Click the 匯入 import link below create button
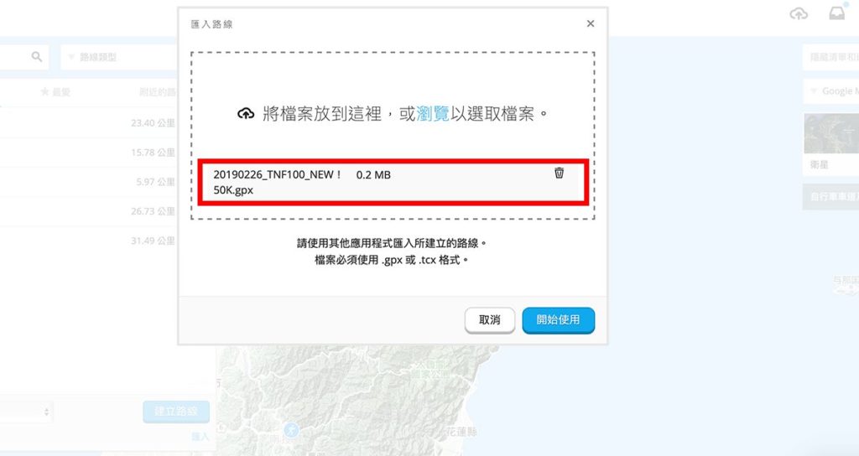The width and height of the screenshot is (859, 456). click(200, 436)
